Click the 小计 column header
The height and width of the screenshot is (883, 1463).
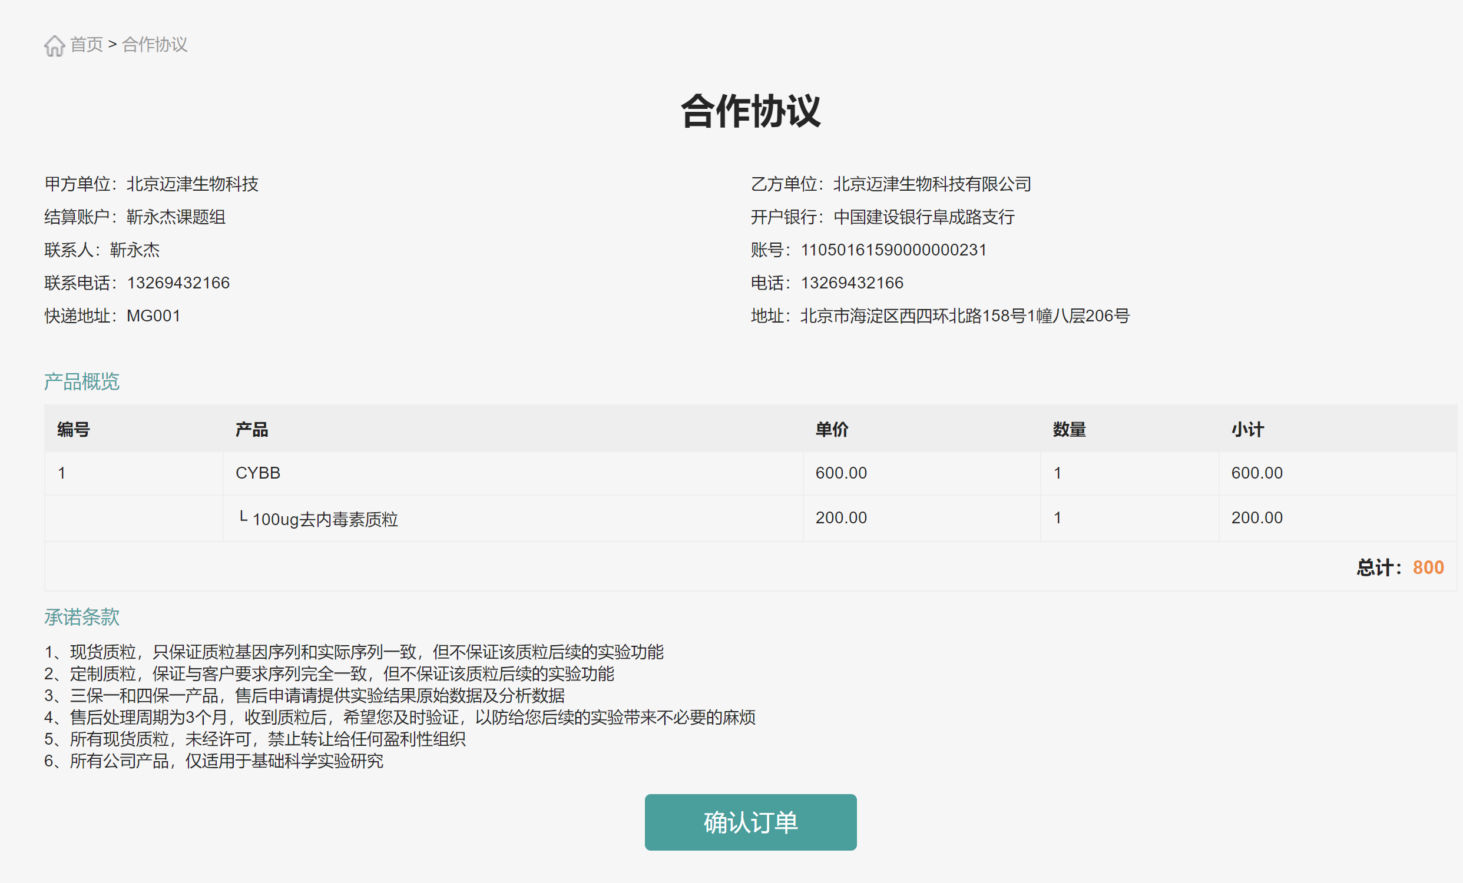coord(1247,429)
